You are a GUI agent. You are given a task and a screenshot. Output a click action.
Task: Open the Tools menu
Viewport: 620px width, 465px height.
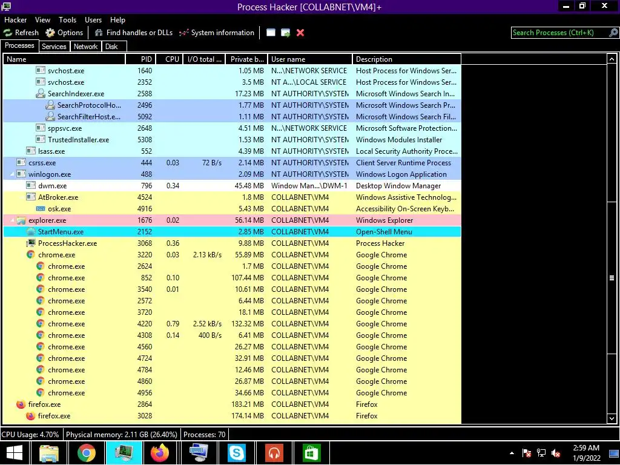click(x=67, y=20)
